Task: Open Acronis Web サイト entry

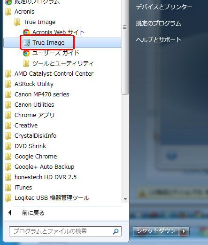Action: click(x=58, y=32)
